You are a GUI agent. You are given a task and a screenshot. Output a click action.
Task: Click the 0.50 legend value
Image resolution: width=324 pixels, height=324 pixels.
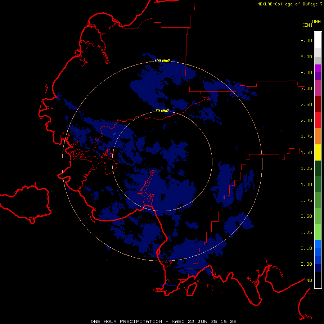tap(306, 216)
